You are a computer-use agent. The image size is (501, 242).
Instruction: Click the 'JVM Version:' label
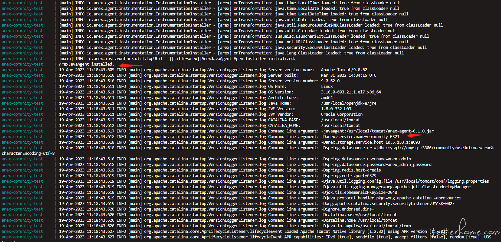click(282, 109)
